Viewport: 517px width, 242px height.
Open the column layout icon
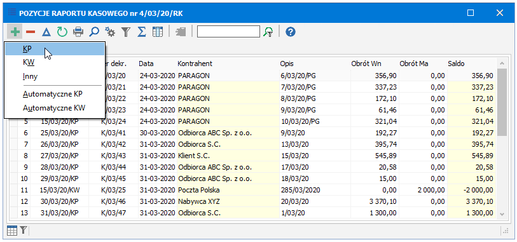158,32
